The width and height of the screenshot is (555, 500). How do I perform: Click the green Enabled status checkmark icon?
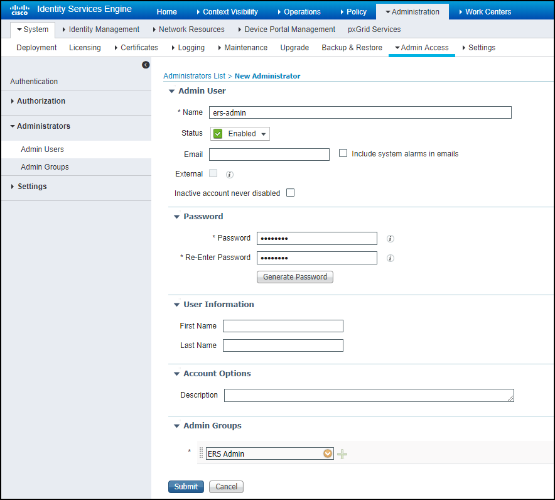pyautogui.click(x=218, y=134)
